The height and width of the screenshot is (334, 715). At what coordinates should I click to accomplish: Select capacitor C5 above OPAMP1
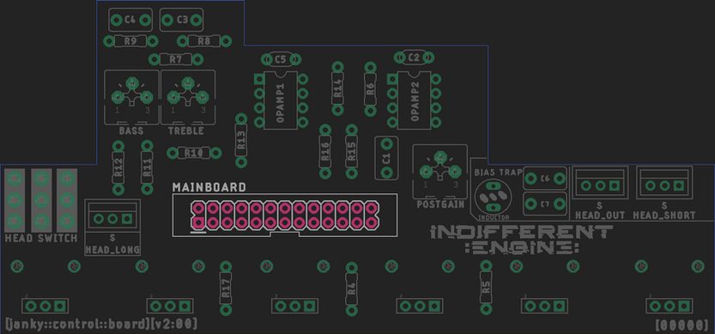point(281,59)
